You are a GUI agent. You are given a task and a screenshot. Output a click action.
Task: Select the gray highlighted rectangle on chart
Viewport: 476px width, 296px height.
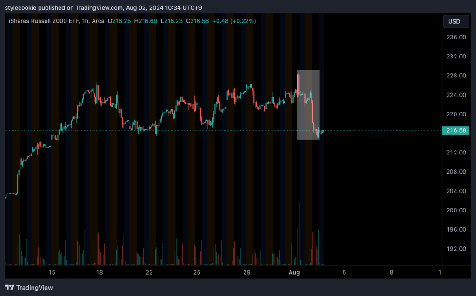pyautogui.click(x=308, y=104)
